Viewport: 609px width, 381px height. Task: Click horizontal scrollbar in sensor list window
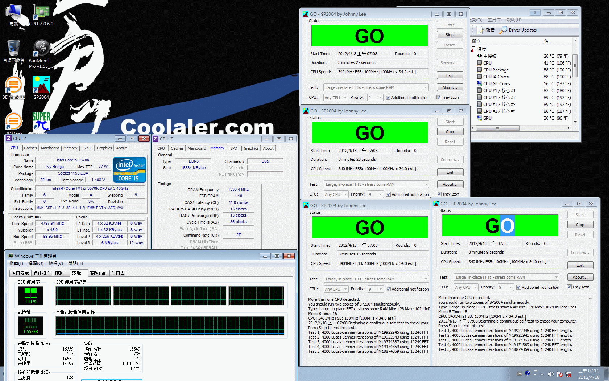point(497,128)
